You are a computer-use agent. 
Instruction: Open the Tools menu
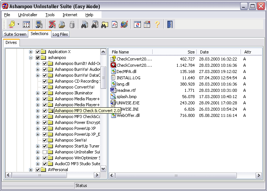(50, 15)
